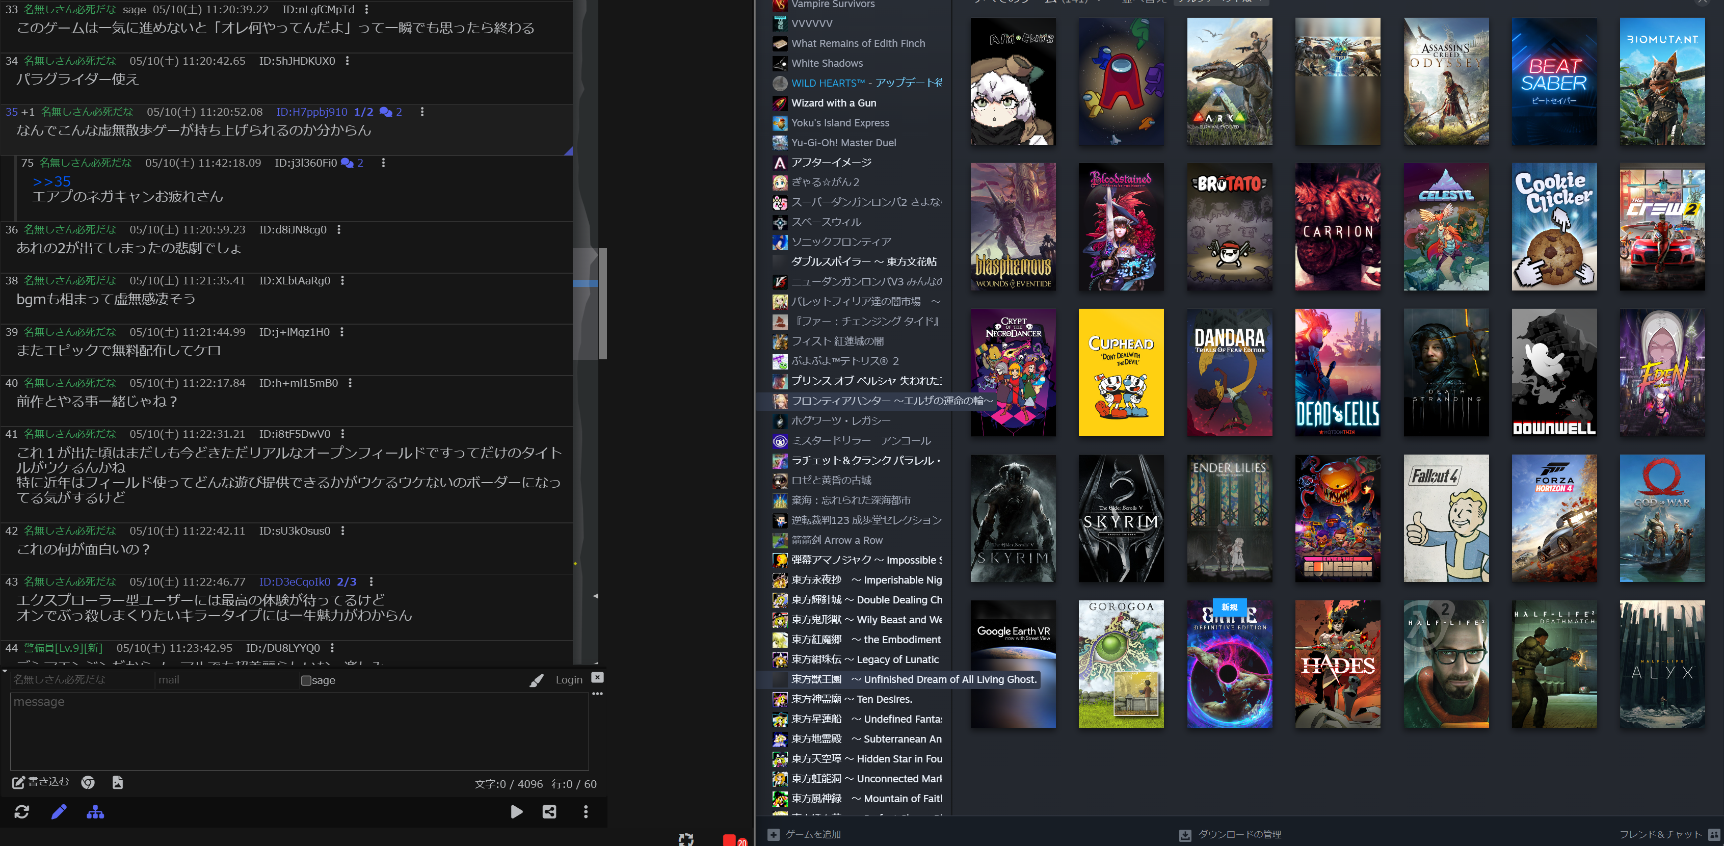Follow the >>35 anchor link

51,181
